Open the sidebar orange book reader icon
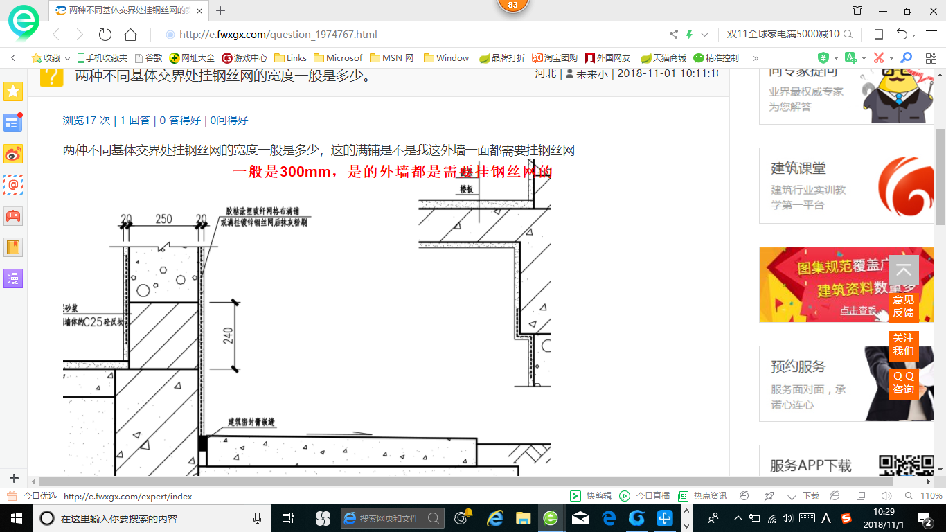The width and height of the screenshot is (946, 532). coord(13,247)
